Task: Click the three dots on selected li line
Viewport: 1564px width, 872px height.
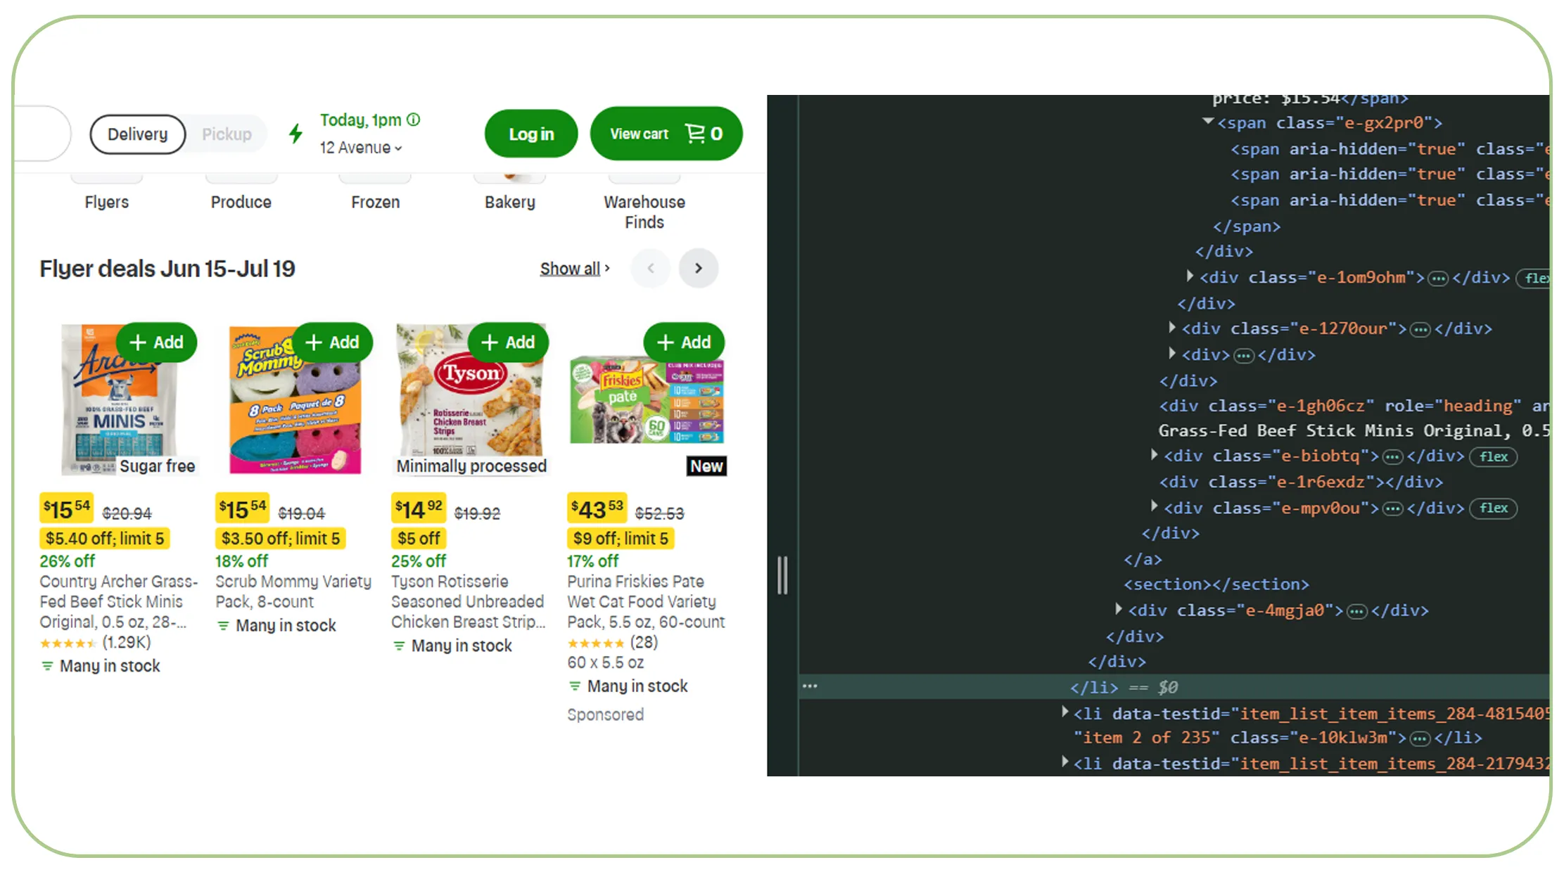Action: click(x=810, y=686)
